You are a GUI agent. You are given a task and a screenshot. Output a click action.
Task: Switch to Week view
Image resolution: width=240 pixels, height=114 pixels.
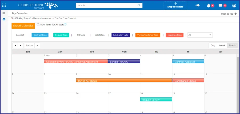tap(222, 45)
